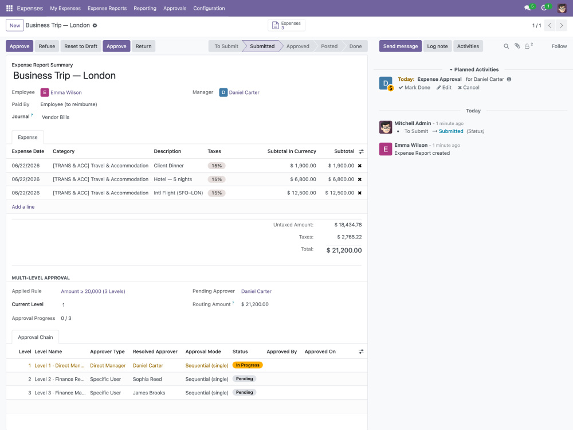Click the Journal help question mark

pos(32,115)
